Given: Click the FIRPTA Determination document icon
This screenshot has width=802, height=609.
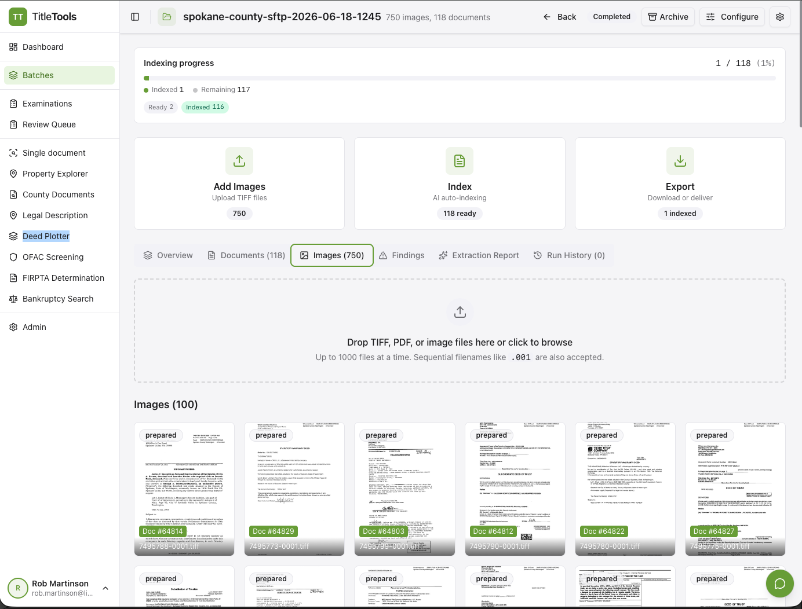Looking at the screenshot, I should [13, 278].
